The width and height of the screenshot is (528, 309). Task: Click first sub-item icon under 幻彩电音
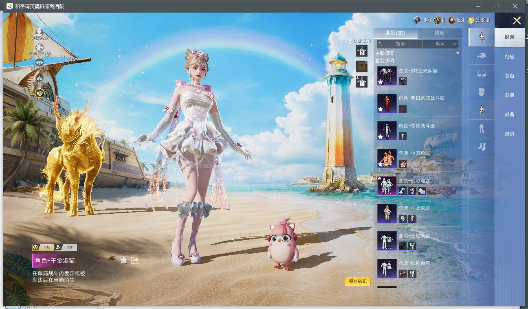[x=403, y=191]
